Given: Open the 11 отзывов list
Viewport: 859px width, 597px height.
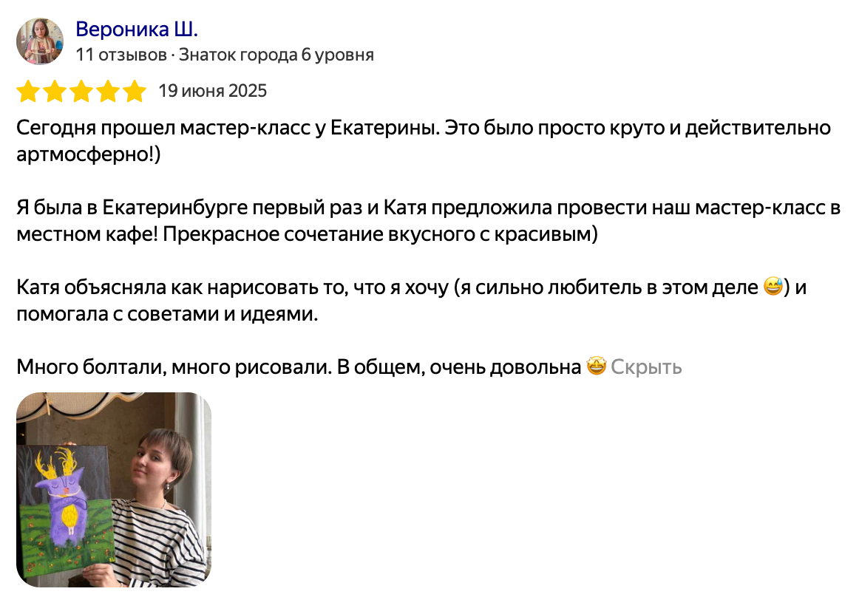Looking at the screenshot, I should (118, 54).
